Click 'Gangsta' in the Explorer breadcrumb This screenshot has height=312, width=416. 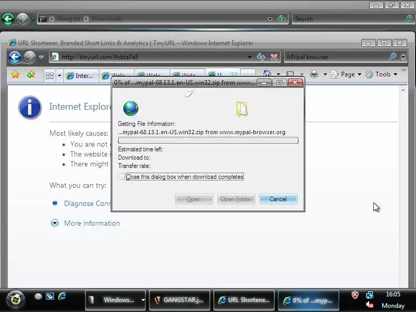tap(69, 19)
